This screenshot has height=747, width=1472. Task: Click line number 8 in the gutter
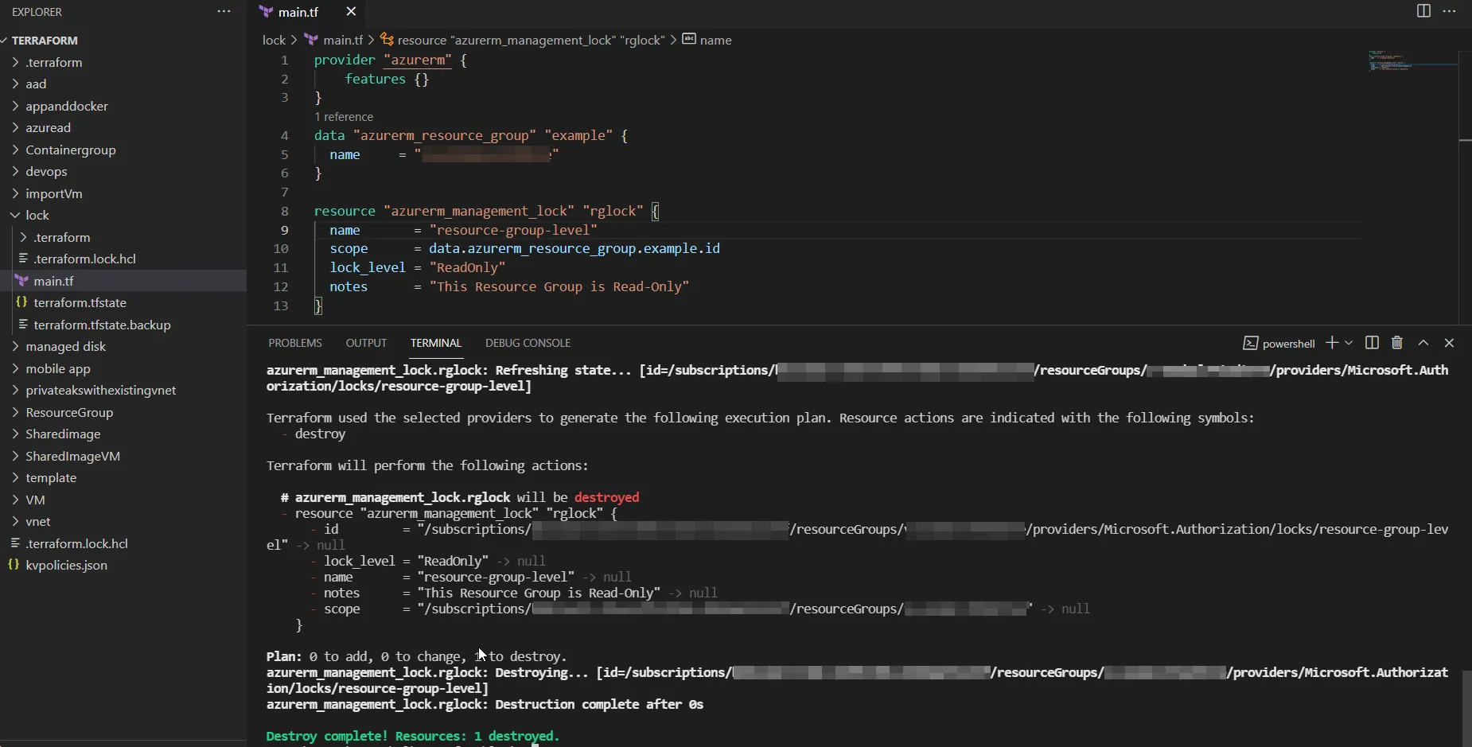[284, 211]
